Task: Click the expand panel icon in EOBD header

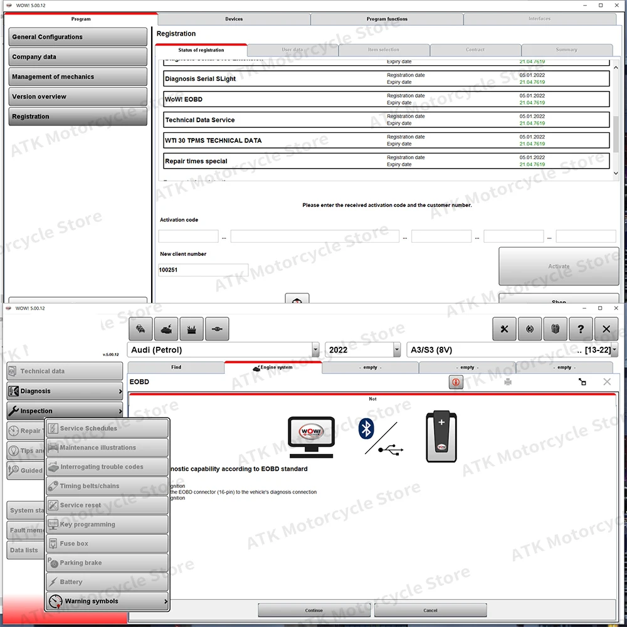Action: (x=582, y=382)
